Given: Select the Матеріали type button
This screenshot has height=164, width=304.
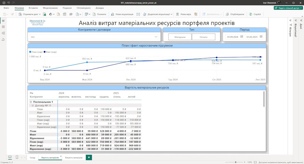Looking at the screenshot, I should coord(180,37).
